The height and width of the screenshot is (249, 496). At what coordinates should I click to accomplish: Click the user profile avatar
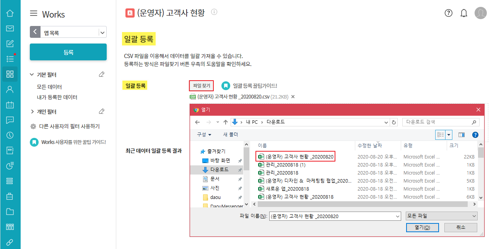[x=480, y=13]
